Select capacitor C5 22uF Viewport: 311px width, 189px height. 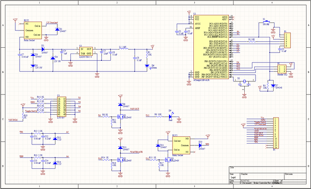[x=101, y=52]
